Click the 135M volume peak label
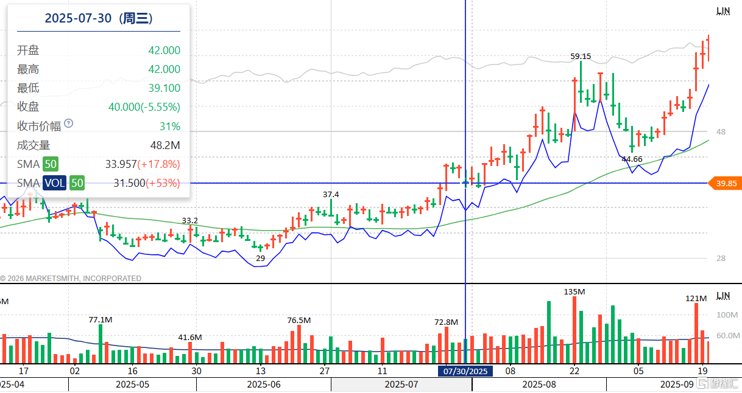The height and width of the screenshot is (393, 742). (x=574, y=292)
